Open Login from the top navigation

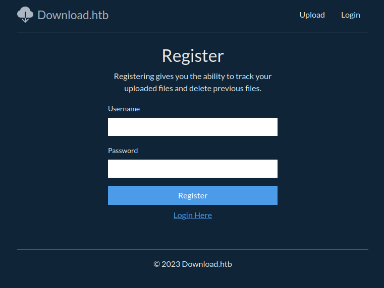click(x=350, y=15)
